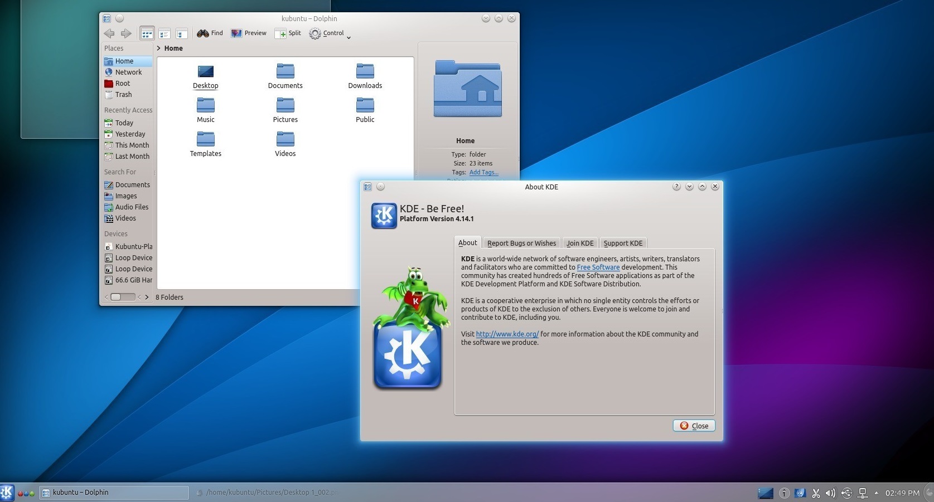Toggle Split view in Dolphin

coord(288,33)
